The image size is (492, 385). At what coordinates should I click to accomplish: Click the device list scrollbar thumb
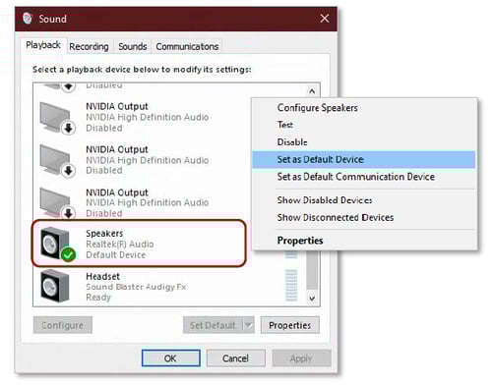pyautogui.click(x=312, y=270)
